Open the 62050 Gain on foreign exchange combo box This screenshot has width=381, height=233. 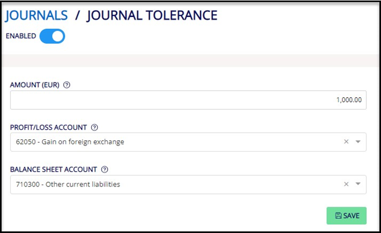coord(188,142)
